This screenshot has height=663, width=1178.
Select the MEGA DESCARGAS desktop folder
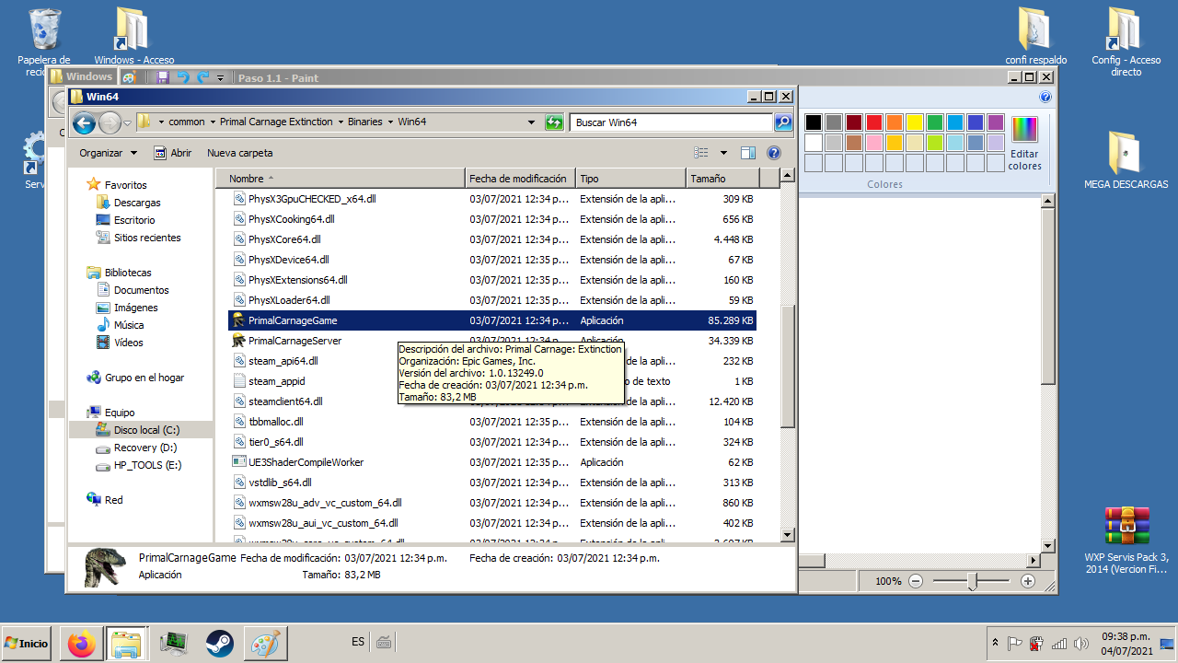pyautogui.click(x=1126, y=160)
